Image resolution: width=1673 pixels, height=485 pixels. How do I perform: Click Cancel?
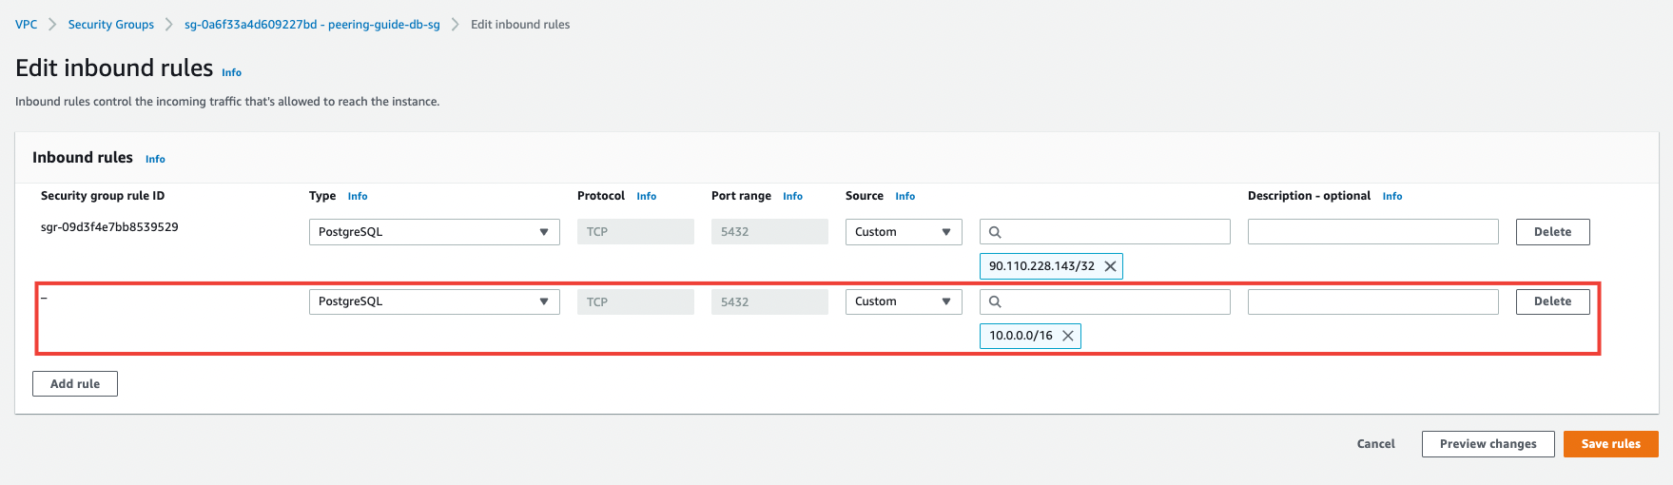pyautogui.click(x=1376, y=444)
